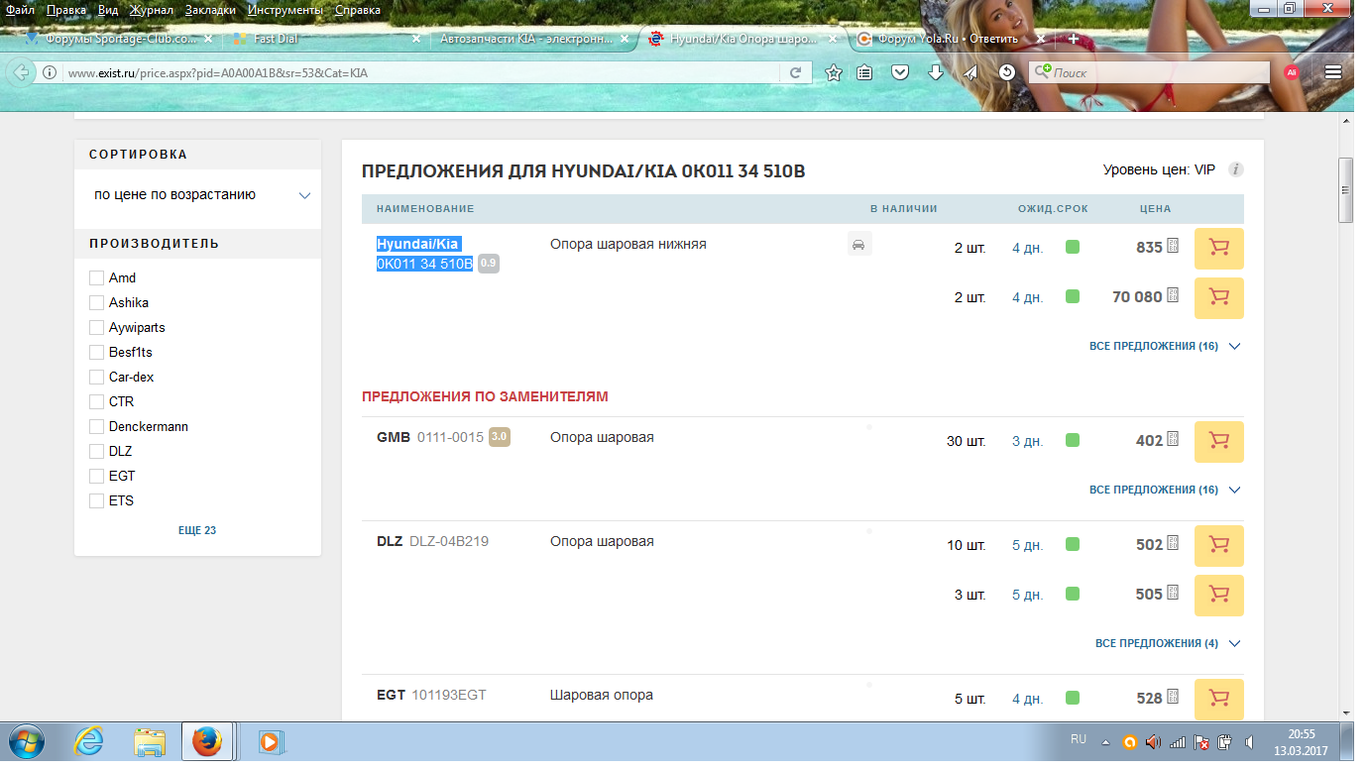
Task: Add the GMB 0111-0015 part to cart
Action: tap(1218, 441)
